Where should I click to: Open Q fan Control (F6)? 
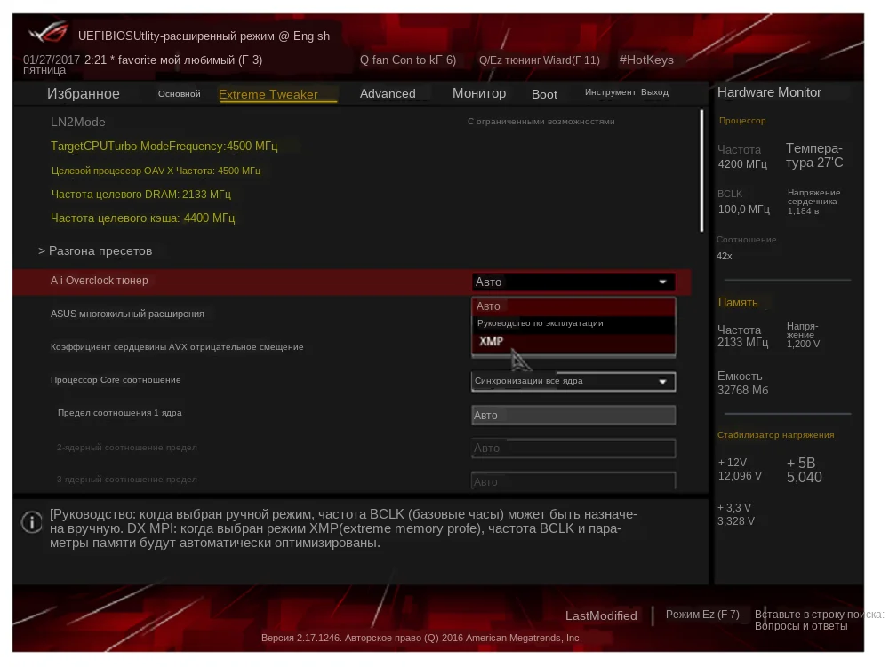408,60
